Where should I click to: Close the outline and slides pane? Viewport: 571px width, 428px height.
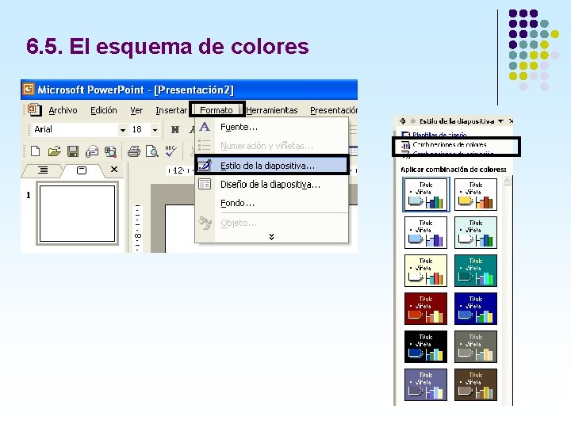pyautogui.click(x=114, y=170)
